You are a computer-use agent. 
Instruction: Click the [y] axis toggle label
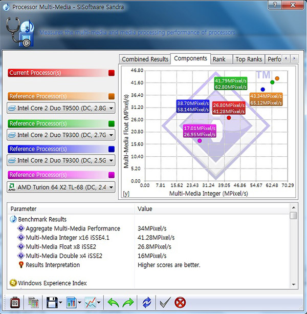coord(126,194)
